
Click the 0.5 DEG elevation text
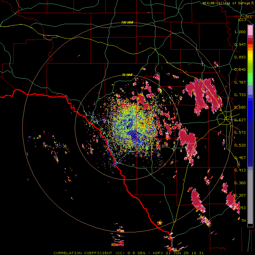point(137,253)
